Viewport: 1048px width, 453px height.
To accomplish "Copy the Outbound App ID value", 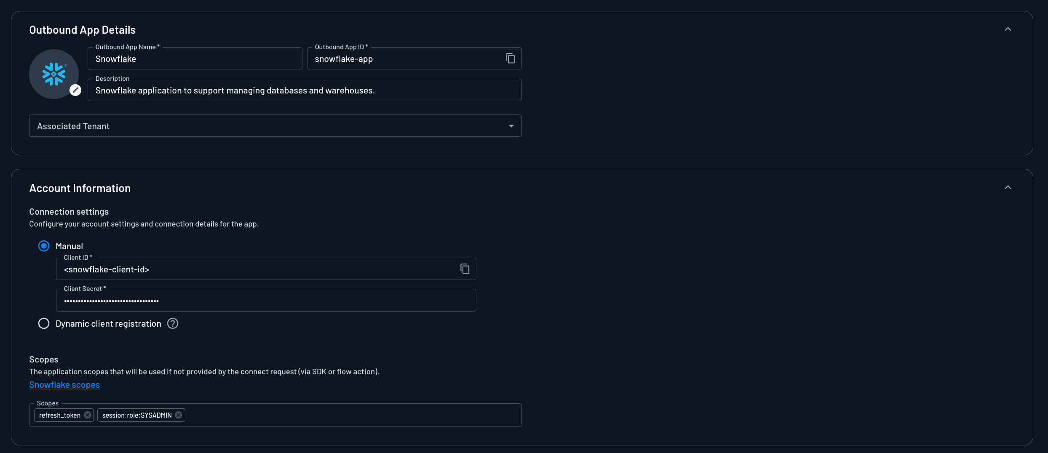I will 510,58.
